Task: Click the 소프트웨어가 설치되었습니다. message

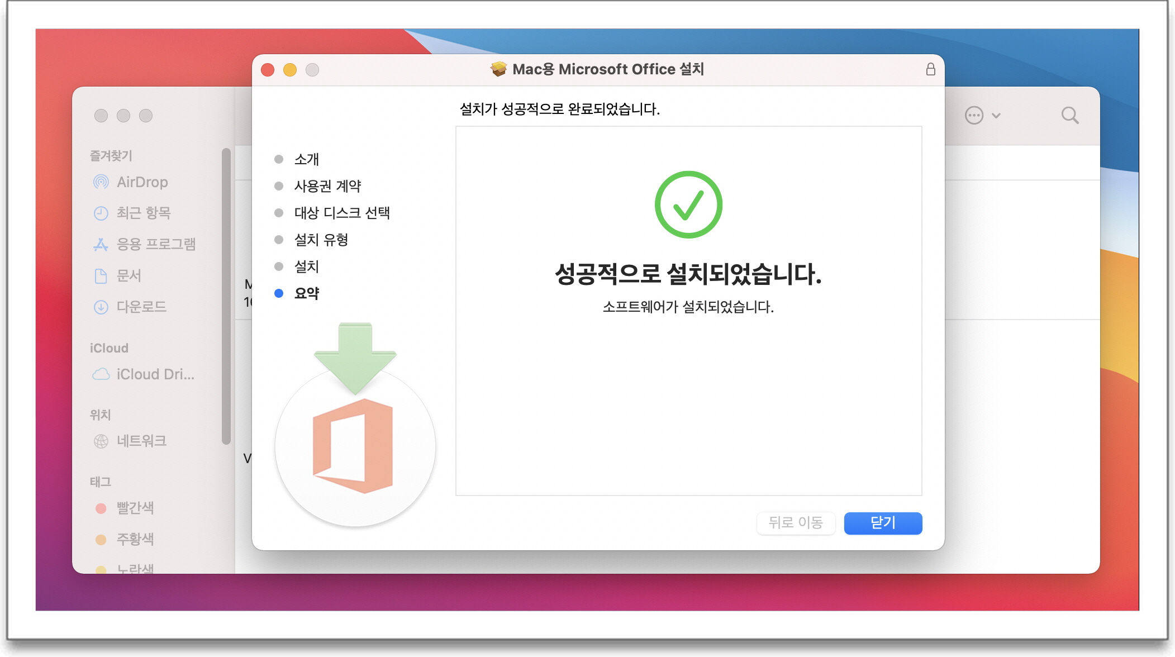Action: tap(688, 307)
